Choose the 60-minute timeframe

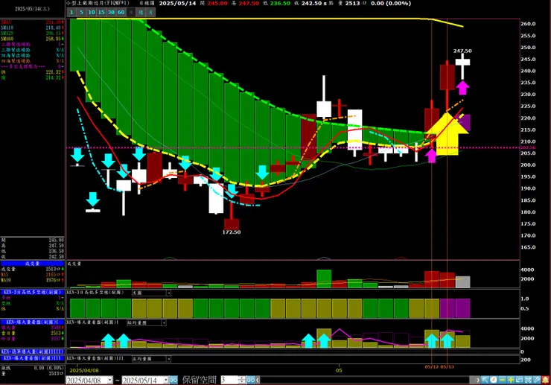click(x=121, y=13)
